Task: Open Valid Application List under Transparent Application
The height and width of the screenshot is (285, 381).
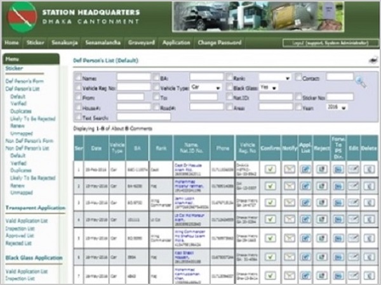Action: (27, 220)
